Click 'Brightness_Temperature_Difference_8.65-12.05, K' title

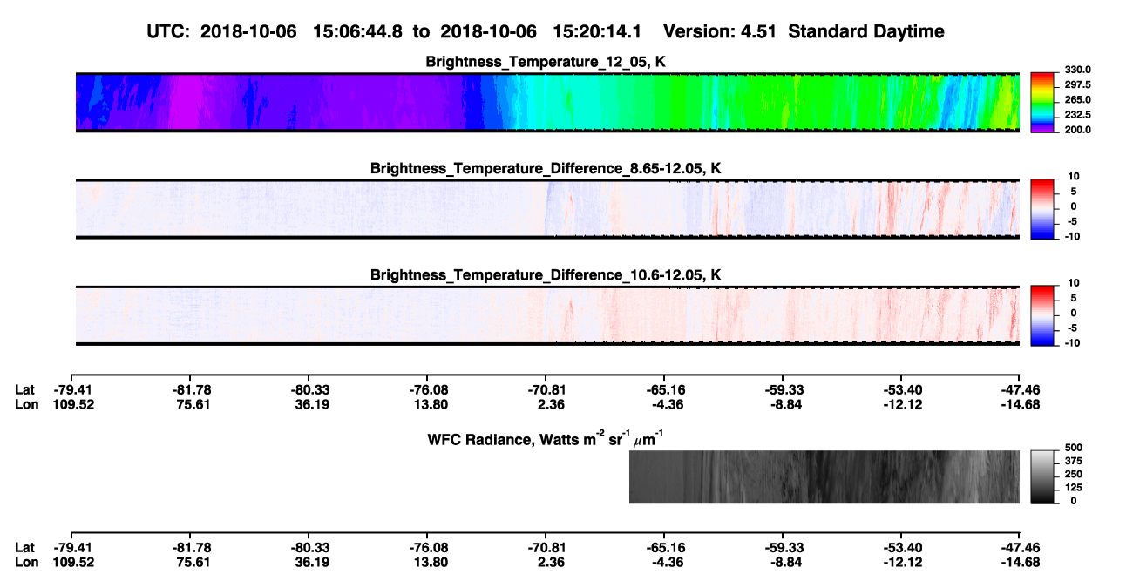click(546, 168)
